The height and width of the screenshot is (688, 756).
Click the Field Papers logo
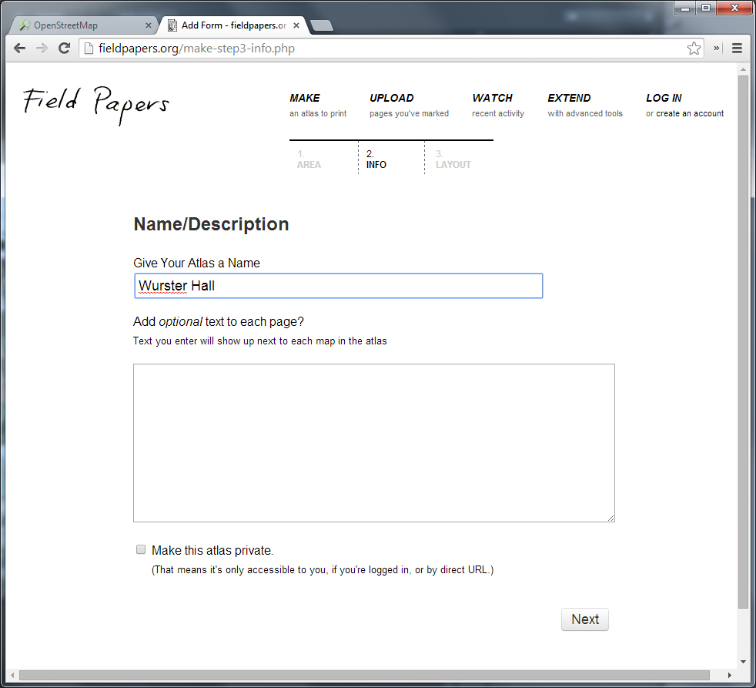96,105
